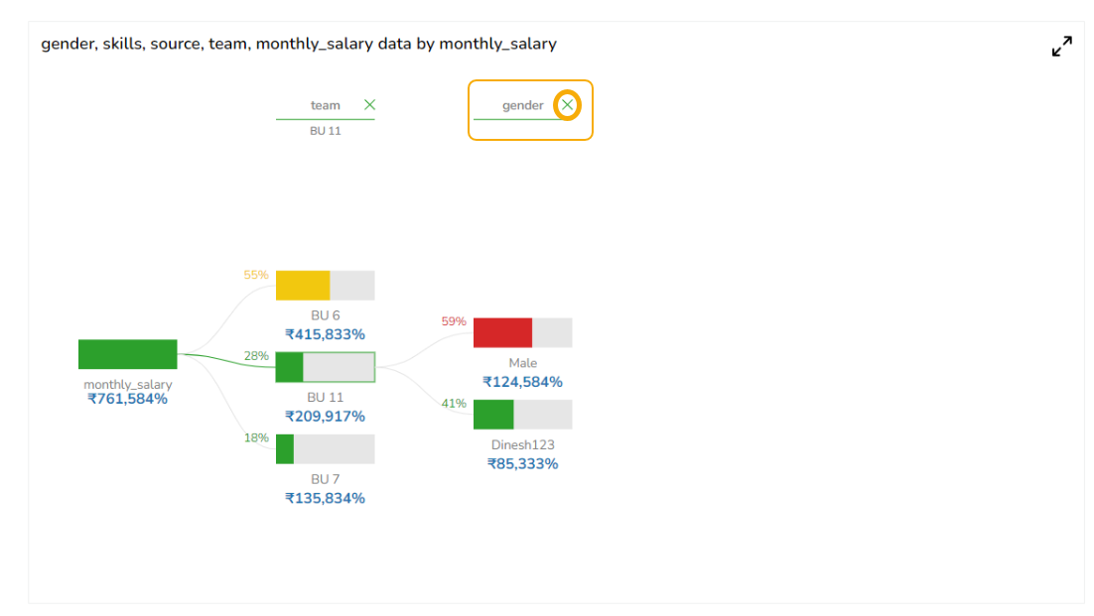Select the Dinesh123 green bar
The height and width of the screenshot is (616, 1094).
pos(494,415)
